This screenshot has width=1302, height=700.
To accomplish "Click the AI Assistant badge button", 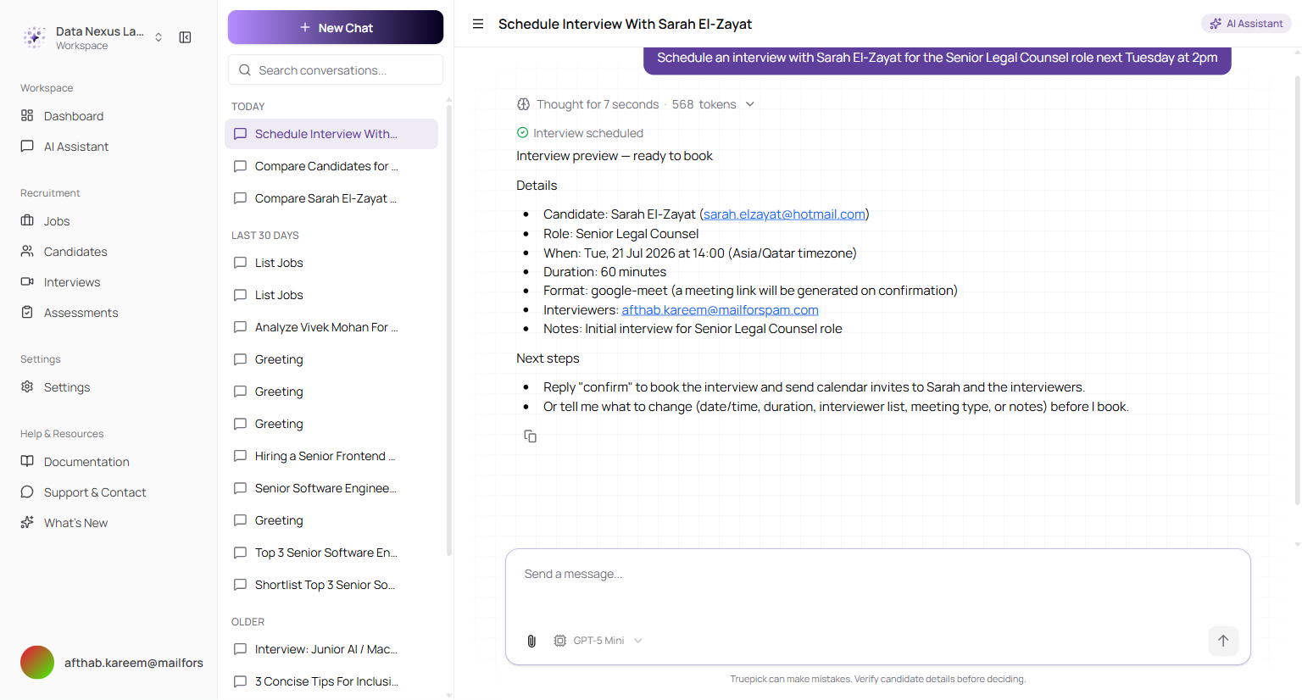I will point(1246,24).
